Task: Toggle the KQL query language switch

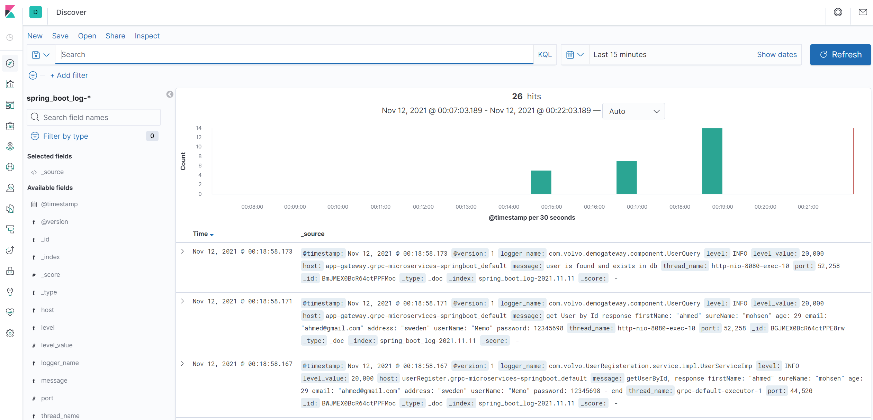Action: 544,54
